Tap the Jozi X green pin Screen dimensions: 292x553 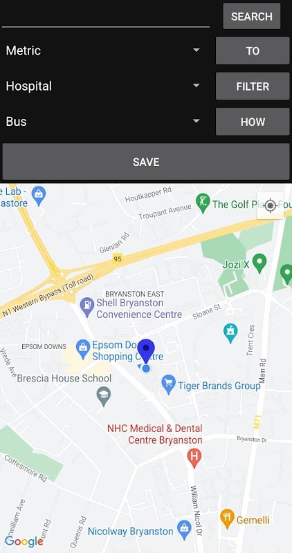(260, 263)
